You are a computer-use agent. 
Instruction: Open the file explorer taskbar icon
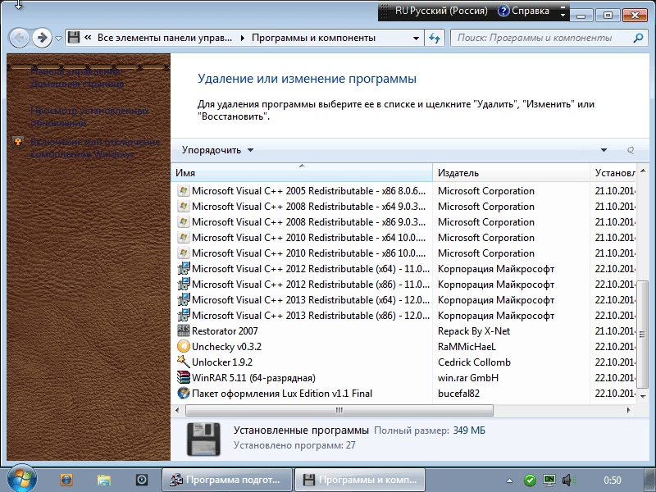[103, 480]
